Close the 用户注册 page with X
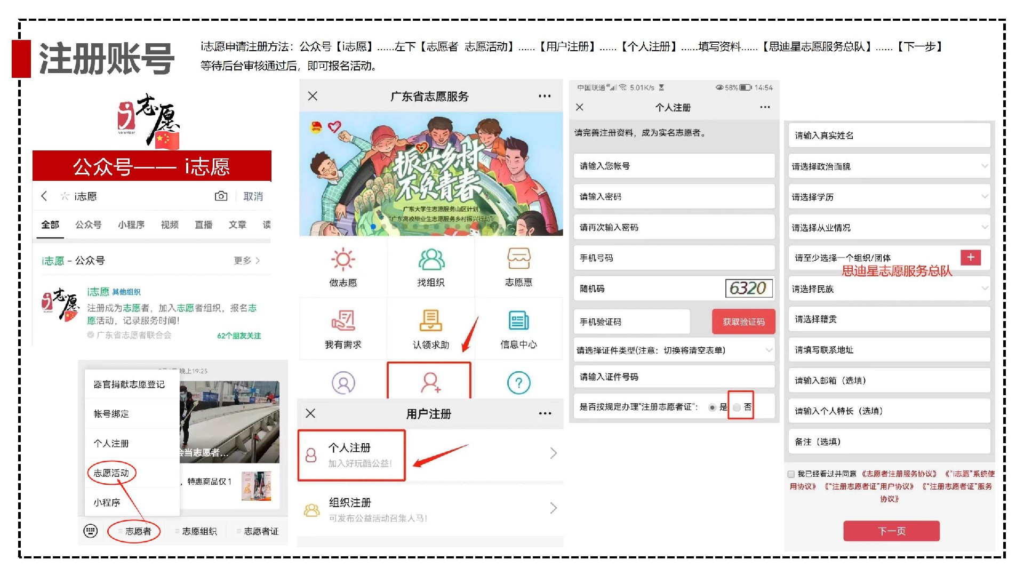Screen dimensions: 1024x576 click(311, 413)
